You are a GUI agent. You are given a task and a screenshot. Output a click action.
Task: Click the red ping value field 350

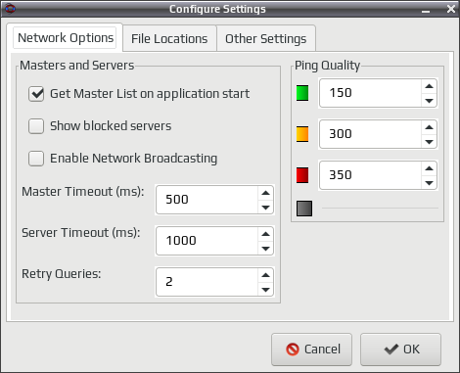pos(370,175)
